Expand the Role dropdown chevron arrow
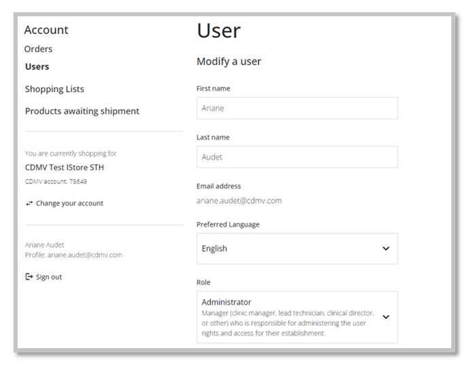 click(385, 317)
